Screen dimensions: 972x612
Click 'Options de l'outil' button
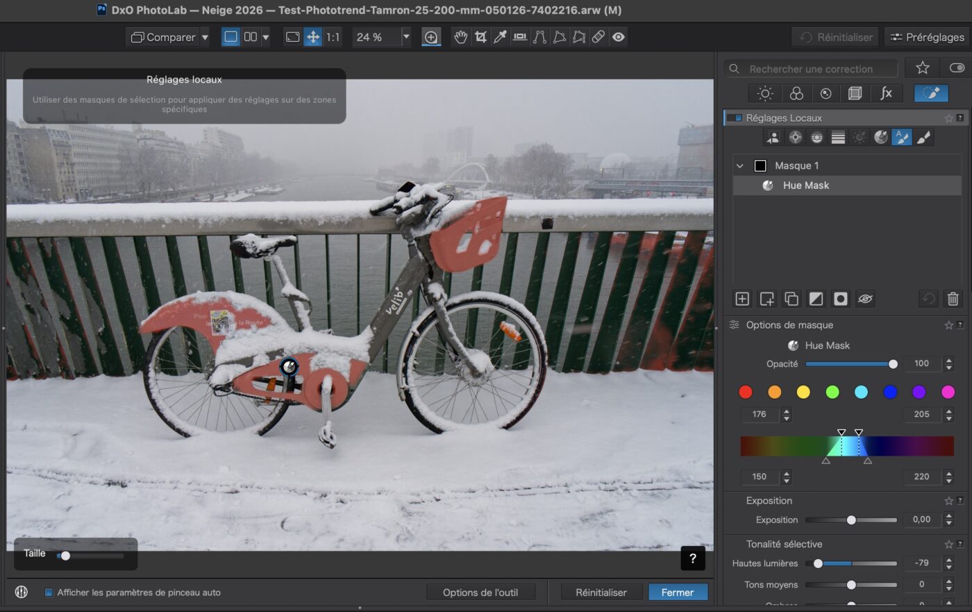click(481, 592)
